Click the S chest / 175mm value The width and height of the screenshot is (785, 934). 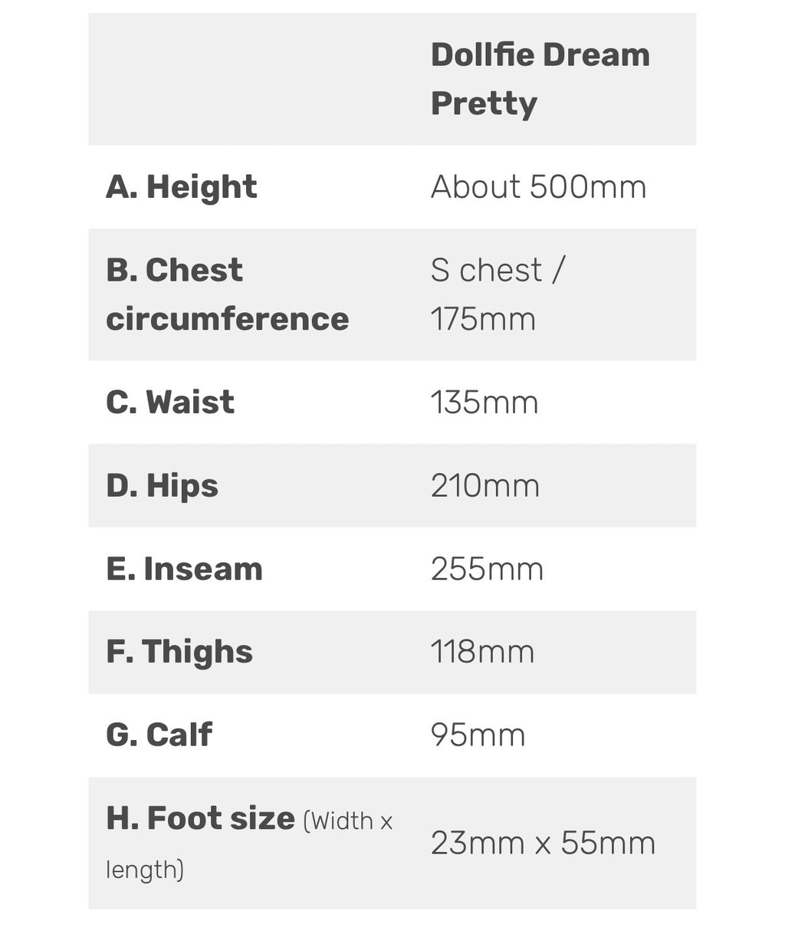(498, 294)
